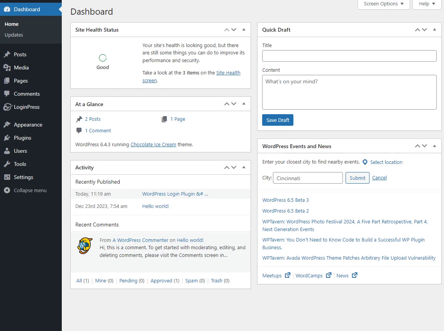Filter comments by Pending (0)
Viewport: 444px width, 331px height.
pyautogui.click(x=132, y=280)
